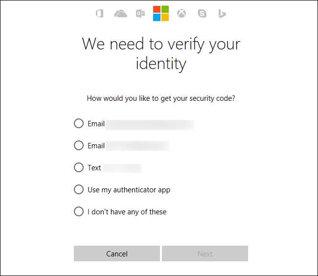Viewport: 318px width, 276px height.
Task: Pick the "I don't have any of these" radio button
Action: pos(79,211)
